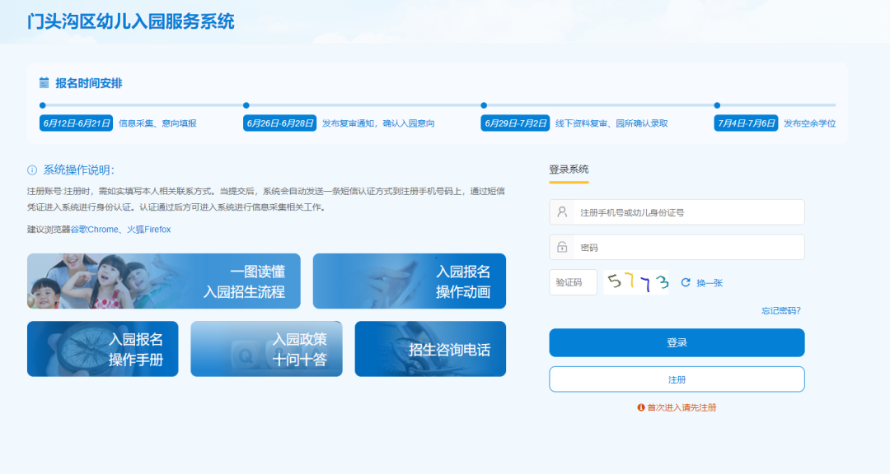Focus the 注册手机号或幼儿身份证号 input field

click(x=688, y=212)
